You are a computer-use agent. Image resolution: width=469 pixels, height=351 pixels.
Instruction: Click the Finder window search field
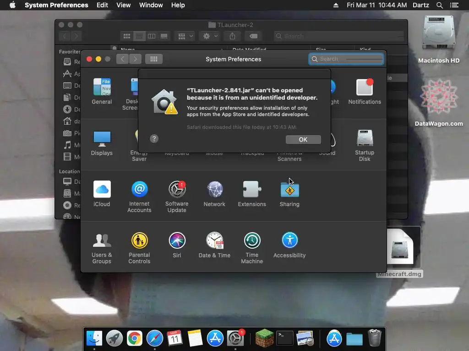tap(338, 36)
